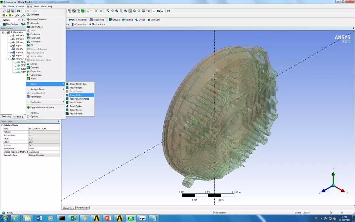The width and height of the screenshot is (355, 222).
Task: Toggle the Display Plane button
Action: click(x=154, y=11)
